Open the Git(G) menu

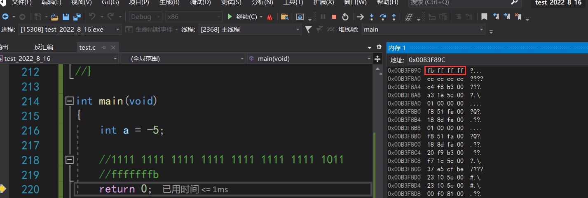110,2
